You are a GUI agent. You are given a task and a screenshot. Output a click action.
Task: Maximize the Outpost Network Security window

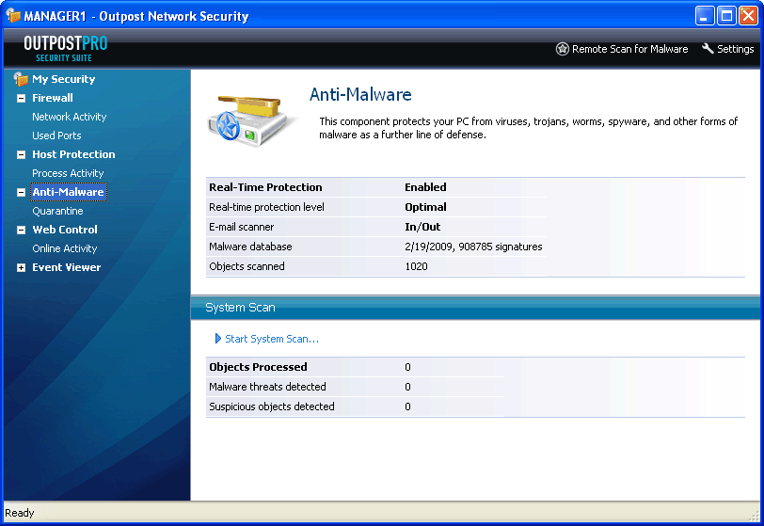click(x=726, y=16)
